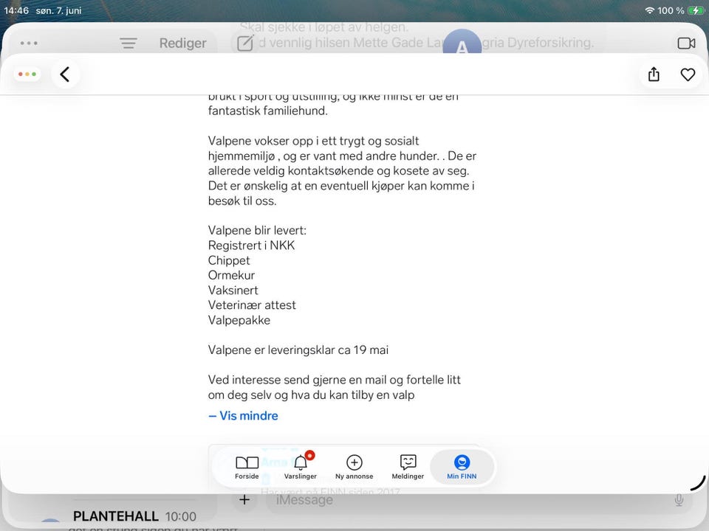Favorite the ad with heart icon

click(688, 74)
